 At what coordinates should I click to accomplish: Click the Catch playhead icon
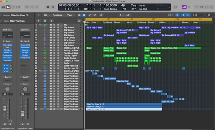(x=101, y=15)
